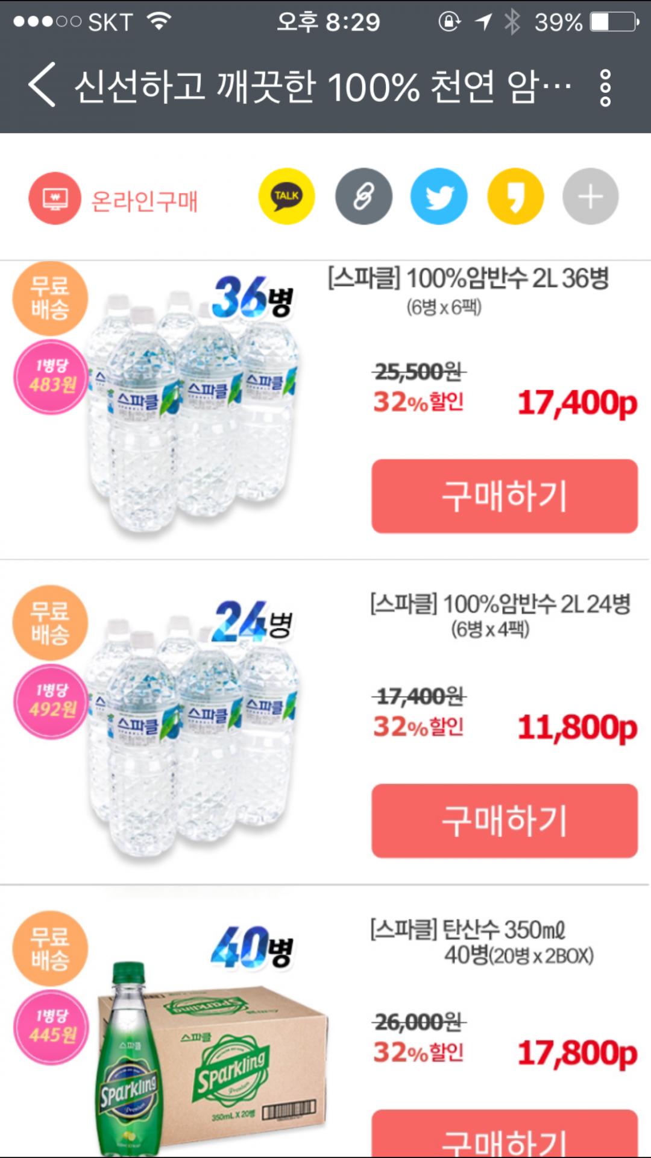Open the three-dot more options menu
Viewport: 651px width, 1158px height.
[605, 88]
